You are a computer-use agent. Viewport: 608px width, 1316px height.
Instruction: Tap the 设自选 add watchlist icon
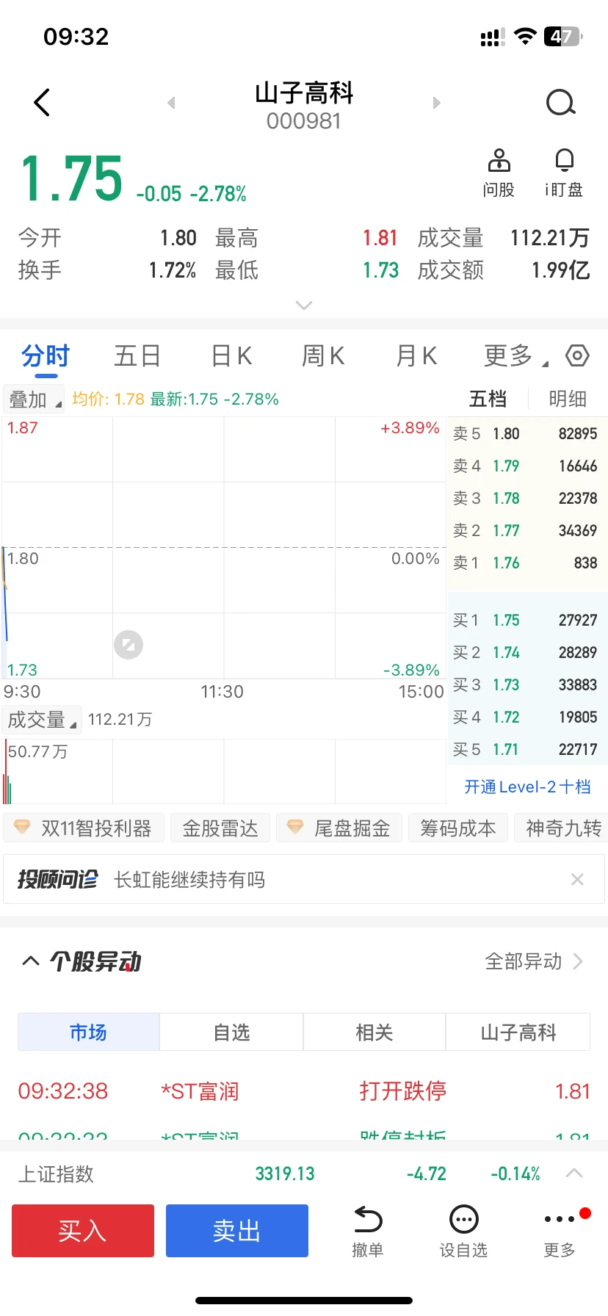[x=463, y=1231]
